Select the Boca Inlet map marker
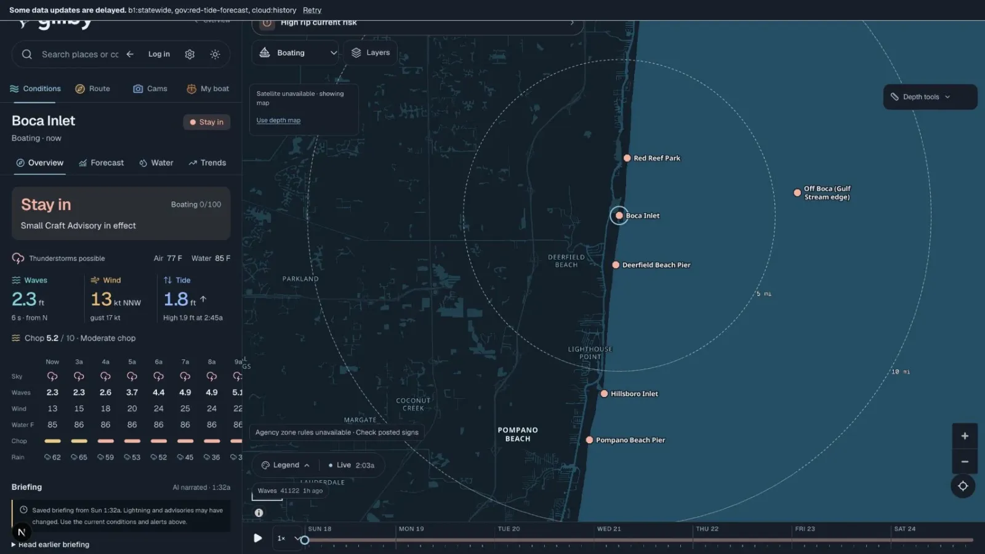Viewport: 985px width, 554px height. [619, 215]
